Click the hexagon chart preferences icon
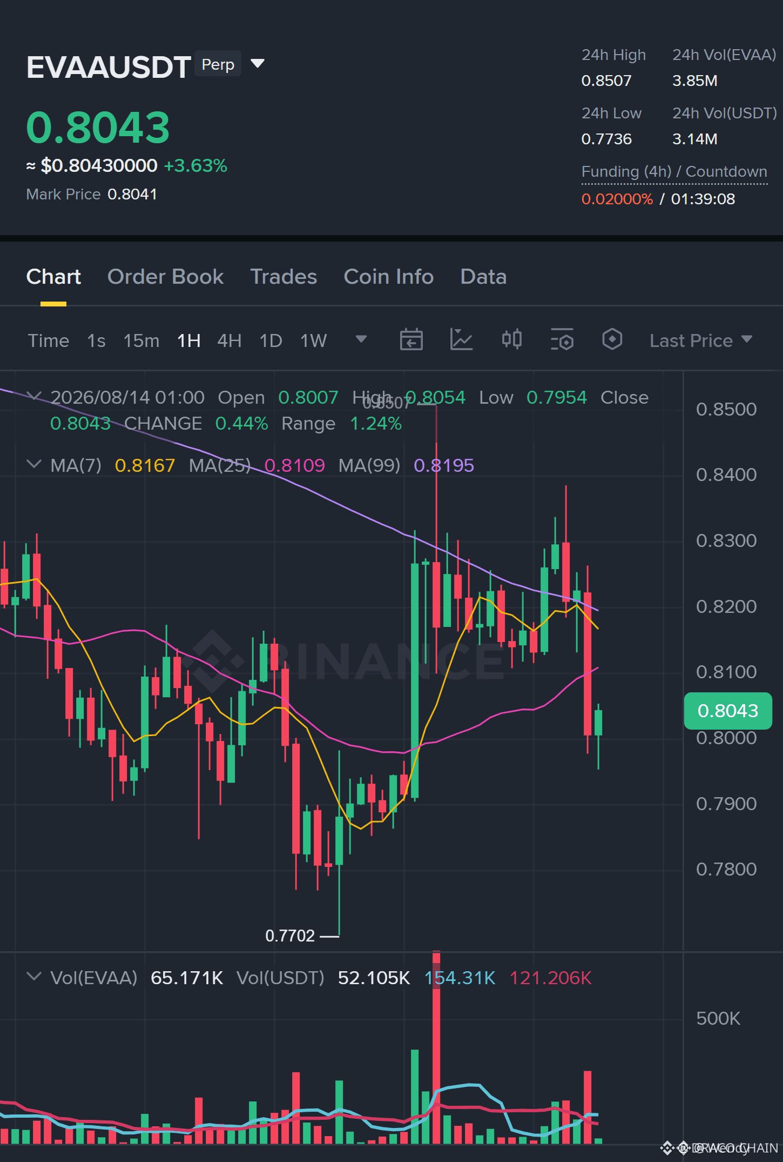The width and height of the screenshot is (783, 1162). (x=612, y=340)
